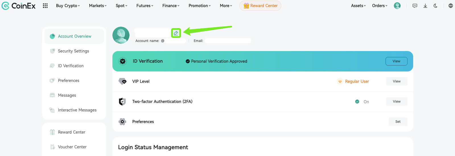
Task: Toggle dark mode moon icon
Action: [x=435, y=6]
